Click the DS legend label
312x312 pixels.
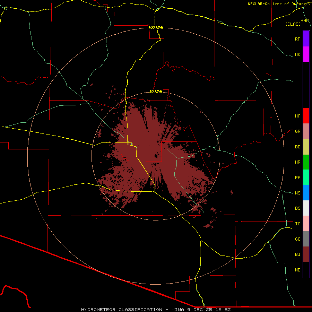coord(297,208)
